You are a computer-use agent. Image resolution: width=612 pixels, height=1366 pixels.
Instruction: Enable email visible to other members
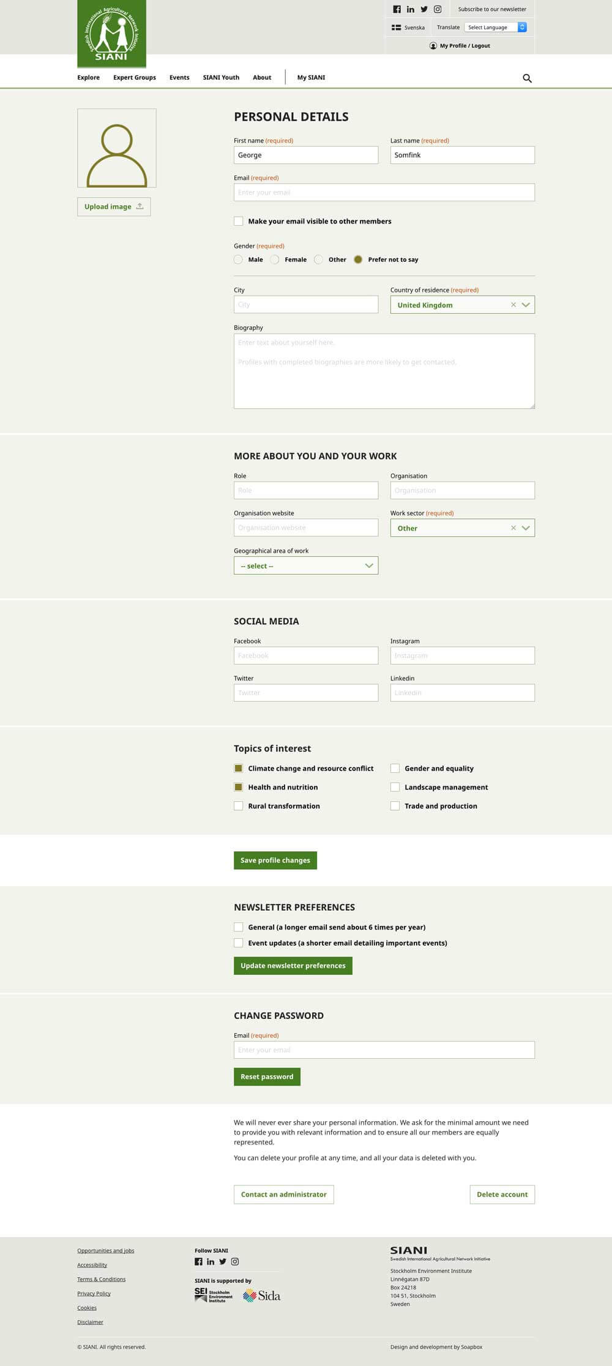[239, 222]
